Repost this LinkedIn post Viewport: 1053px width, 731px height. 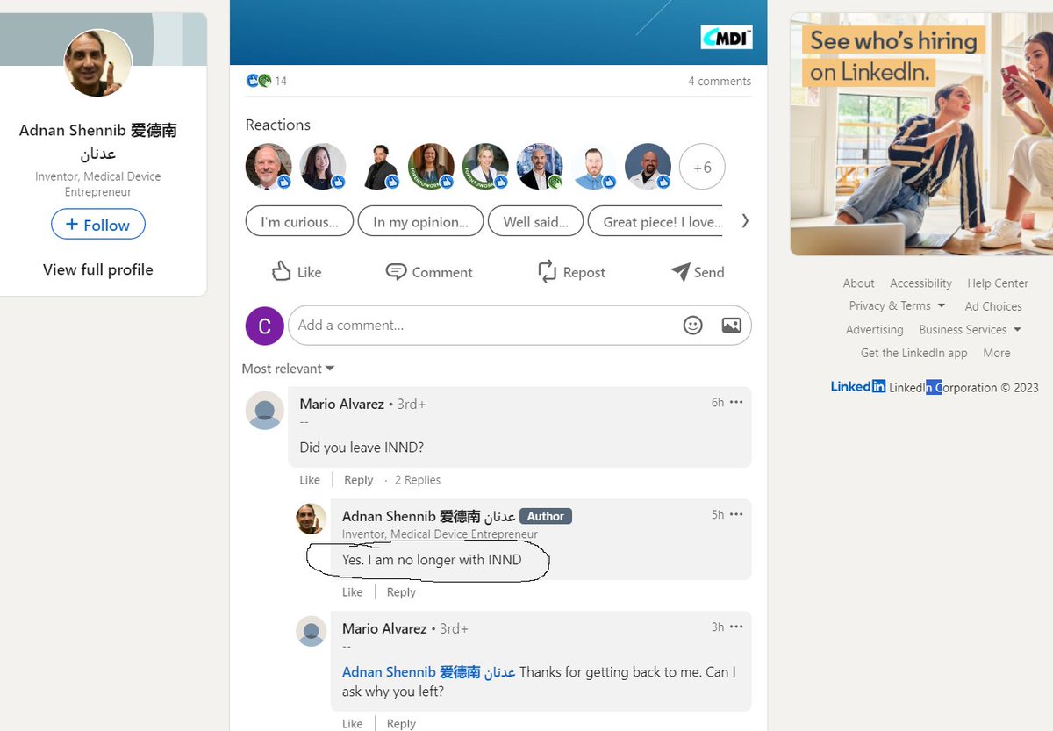pyautogui.click(x=571, y=272)
